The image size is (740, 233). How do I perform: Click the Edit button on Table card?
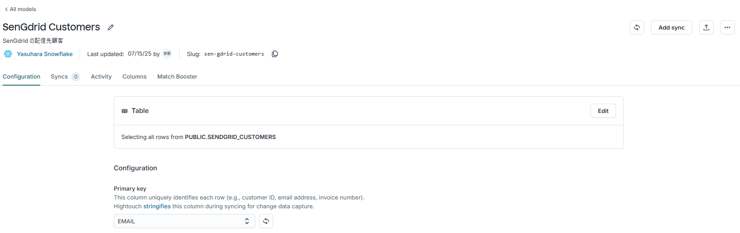pyautogui.click(x=603, y=111)
